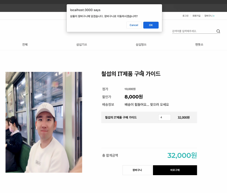The image size is (227, 193).
Task: Confirm the dialog with OK
Action: (x=151, y=25)
